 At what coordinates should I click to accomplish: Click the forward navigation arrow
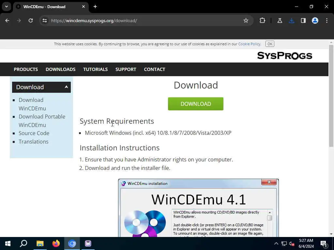click(19, 21)
